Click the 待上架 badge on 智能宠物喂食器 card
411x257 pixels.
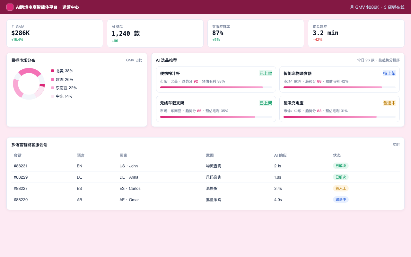tap(389, 74)
